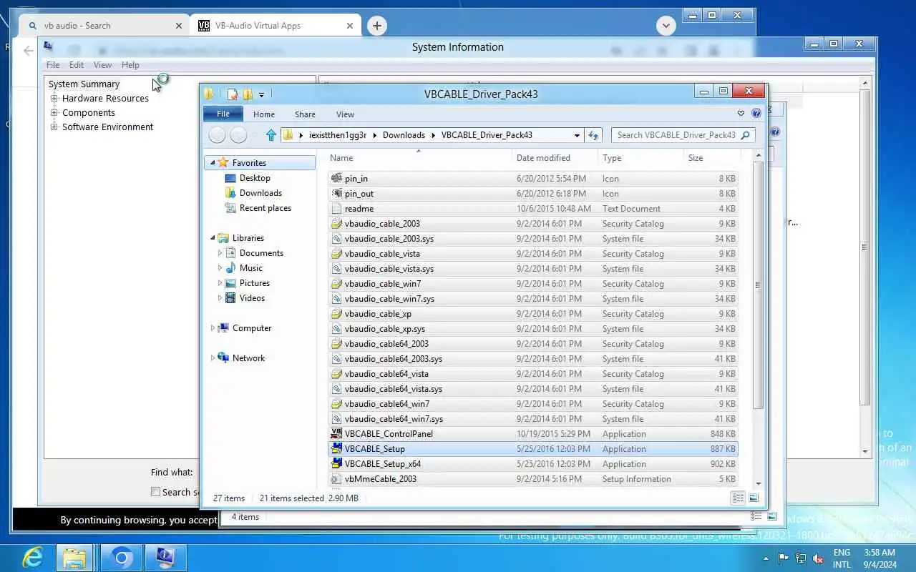Refresh the VBCABLE_Driver_Pack43 folder view

pyautogui.click(x=593, y=135)
